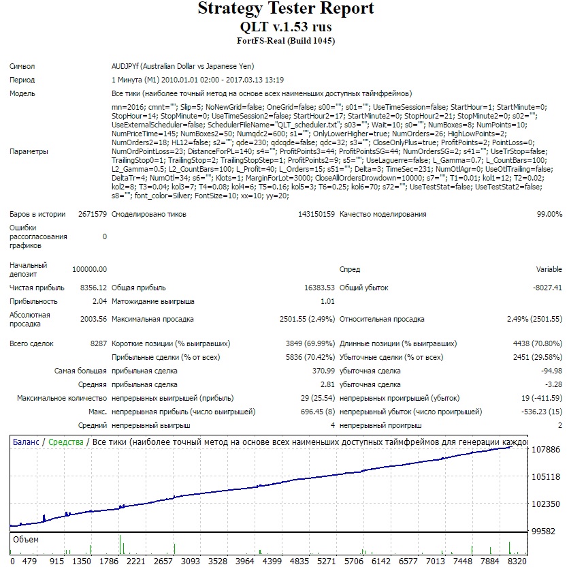569x569 pixels.
Task: Select average loss trade '-3.28'
Action: [553, 384]
